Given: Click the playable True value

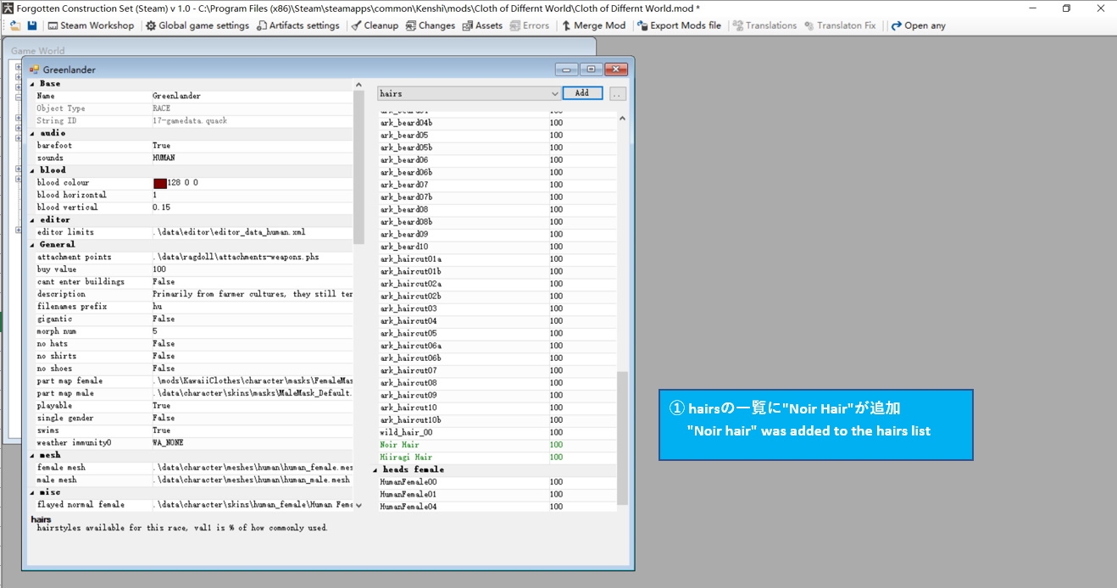Looking at the screenshot, I should pos(161,406).
